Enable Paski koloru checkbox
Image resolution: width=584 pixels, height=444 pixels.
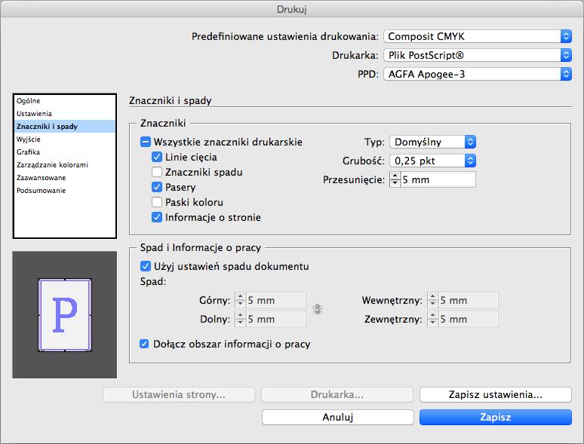157,202
